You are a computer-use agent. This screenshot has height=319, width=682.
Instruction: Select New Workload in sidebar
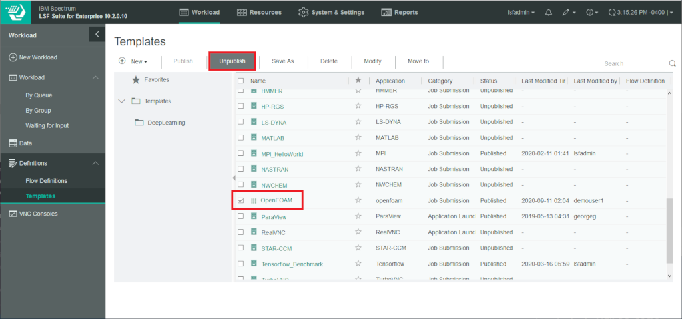click(33, 57)
